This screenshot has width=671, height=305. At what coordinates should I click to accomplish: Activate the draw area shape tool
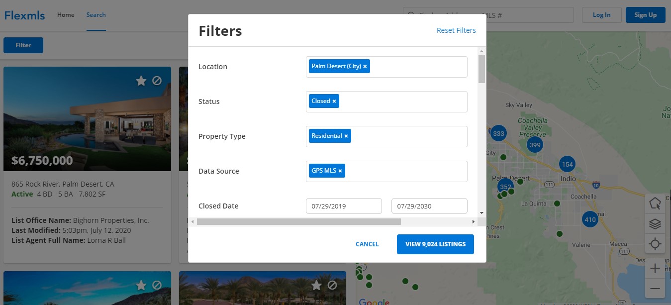pos(655,204)
